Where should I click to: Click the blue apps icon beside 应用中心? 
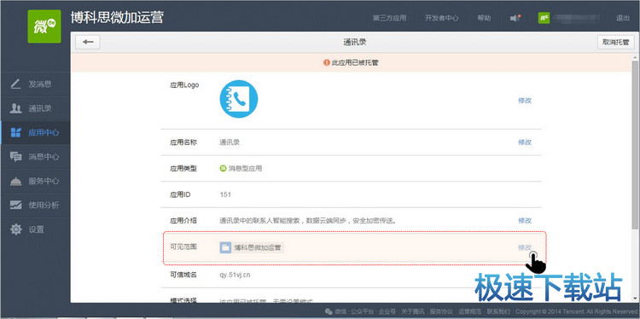tap(15, 132)
